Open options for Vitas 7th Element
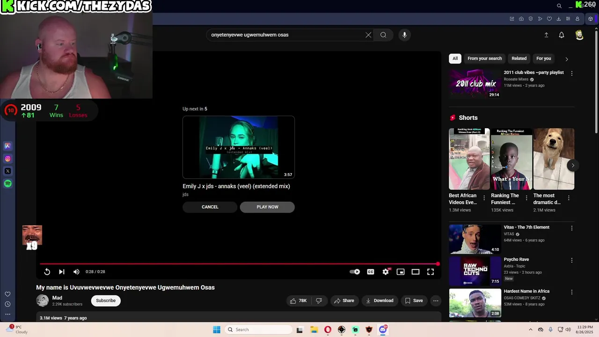599x337 pixels. (571, 228)
